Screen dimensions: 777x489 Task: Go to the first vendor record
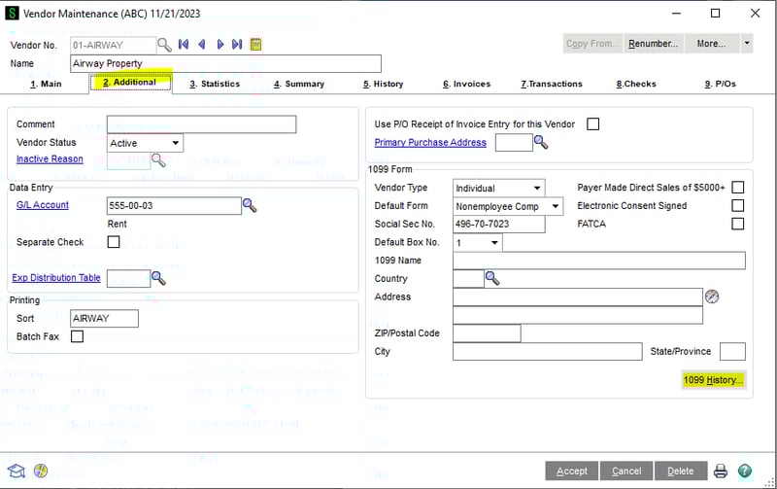[184, 45]
